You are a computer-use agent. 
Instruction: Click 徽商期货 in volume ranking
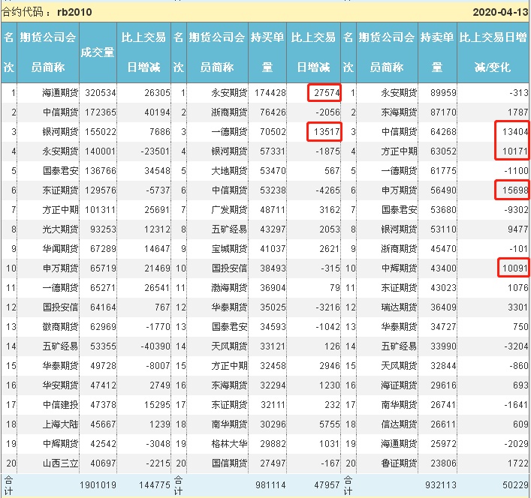[x=60, y=327]
